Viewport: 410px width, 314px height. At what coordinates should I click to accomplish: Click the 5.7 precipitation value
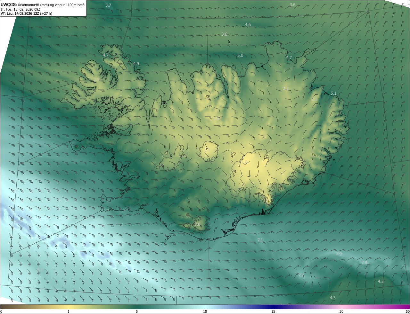coord(108,5)
